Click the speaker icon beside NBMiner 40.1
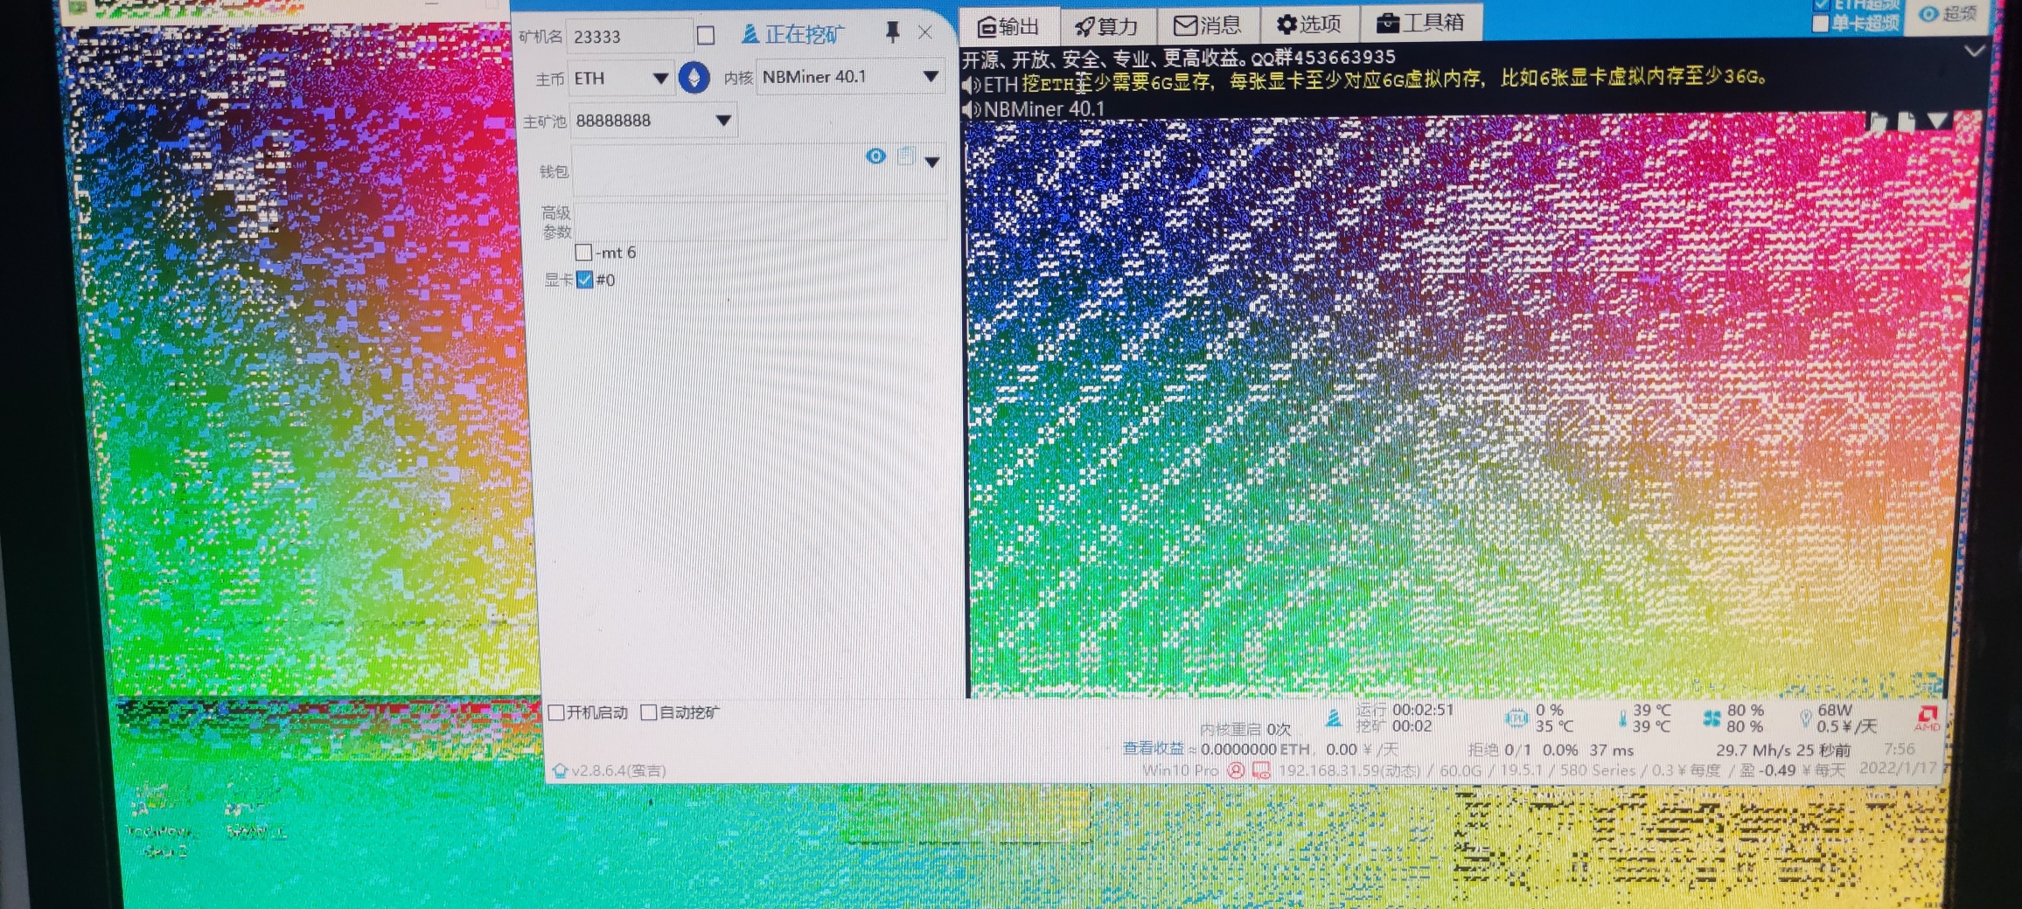 972,109
